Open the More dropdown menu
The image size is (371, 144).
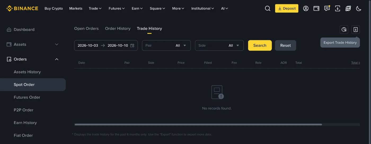point(178,8)
